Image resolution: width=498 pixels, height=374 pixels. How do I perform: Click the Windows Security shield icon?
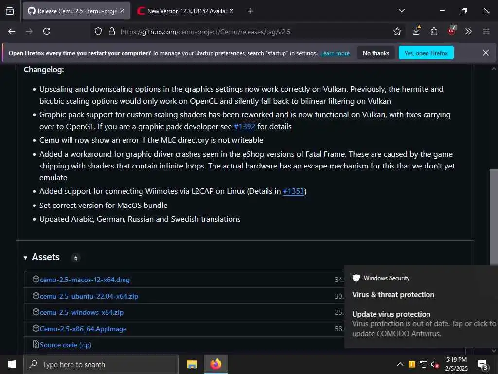pos(356,278)
